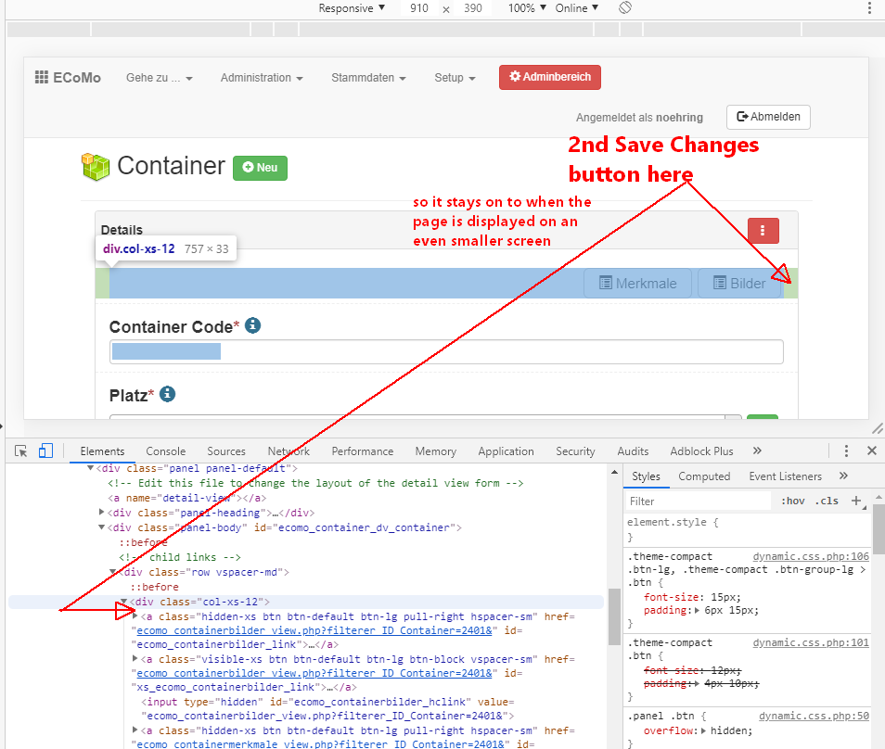Viewport: 885px width, 749px height.
Task: Click the viewport width field 910
Action: (x=419, y=8)
